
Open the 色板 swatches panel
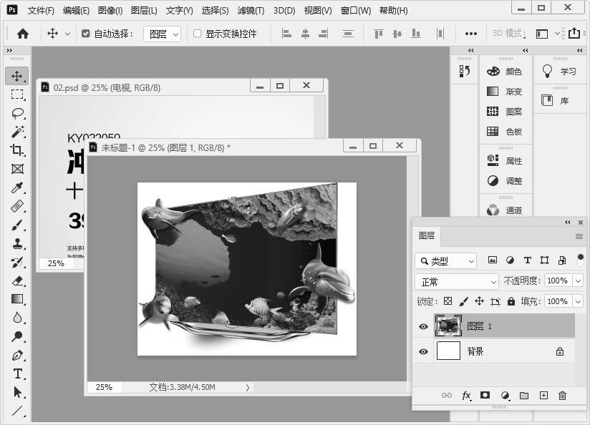tap(505, 132)
